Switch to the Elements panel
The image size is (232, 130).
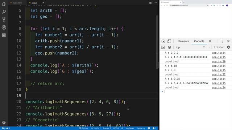pyautogui.click(x=183, y=41)
